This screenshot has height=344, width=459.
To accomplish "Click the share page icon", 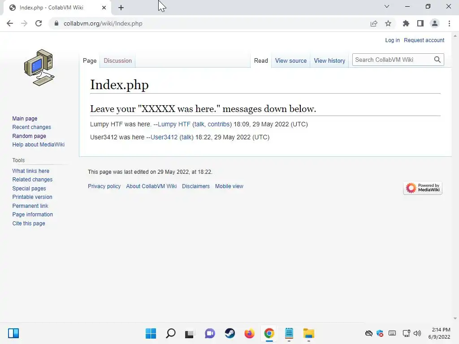I will [374, 23].
